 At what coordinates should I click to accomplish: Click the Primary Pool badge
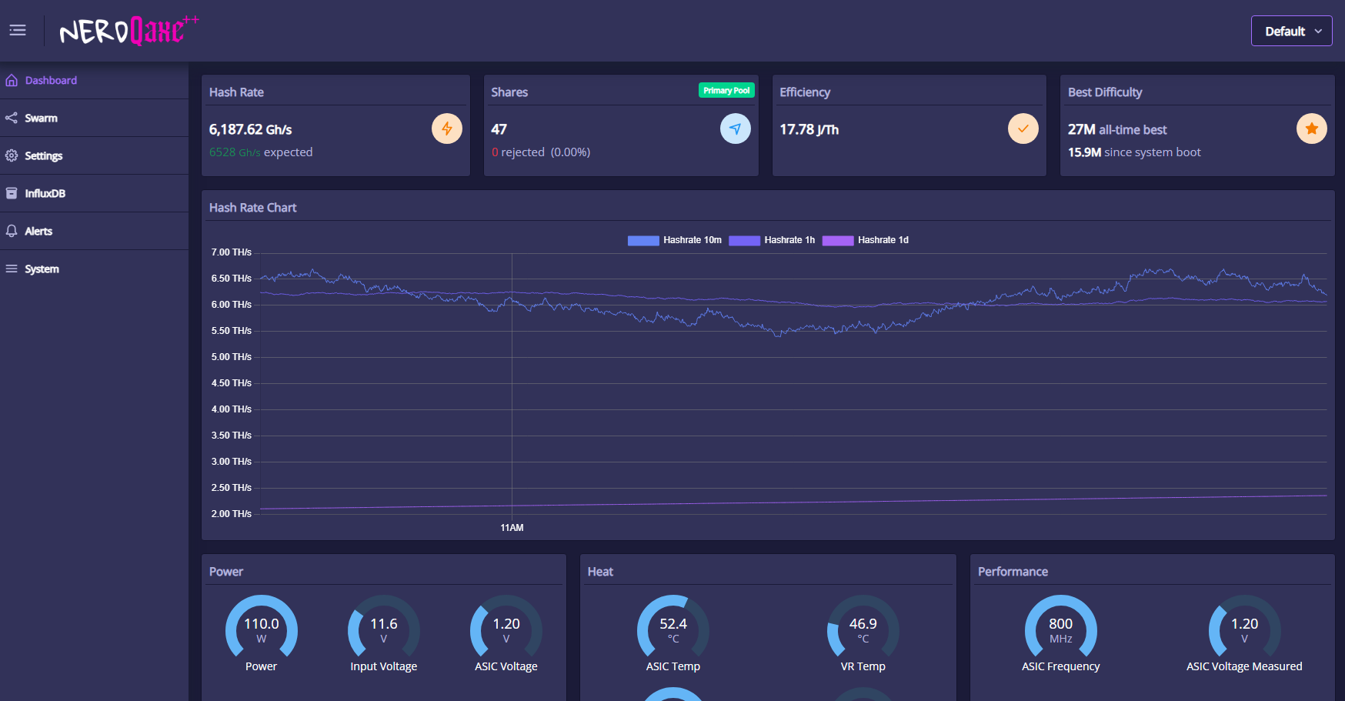tap(726, 91)
